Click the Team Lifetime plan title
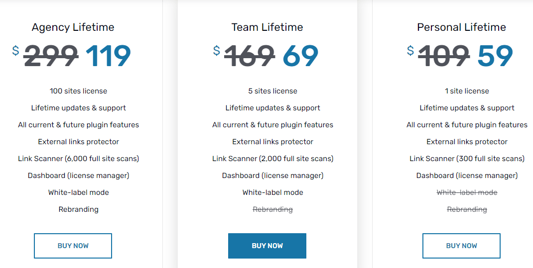The height and width of the screenshot is (268, 533). [267, 27]
